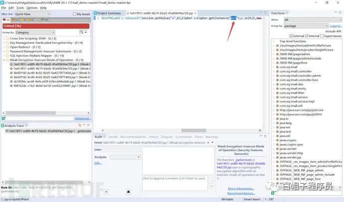
Task: Click the suppress issue X icon
Action: click(x=106, y=192)
